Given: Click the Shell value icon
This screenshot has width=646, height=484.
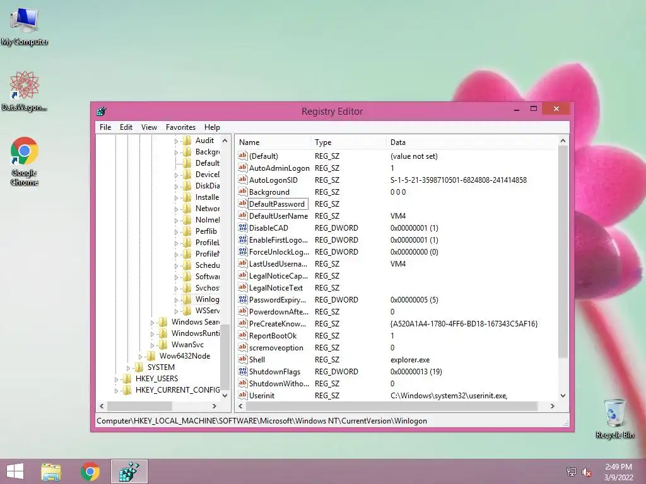Looking at the screenshot, I should pos(243,359).
